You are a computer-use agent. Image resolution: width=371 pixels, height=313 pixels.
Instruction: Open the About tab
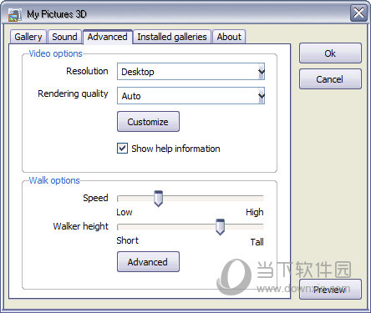tap(229, 37)
